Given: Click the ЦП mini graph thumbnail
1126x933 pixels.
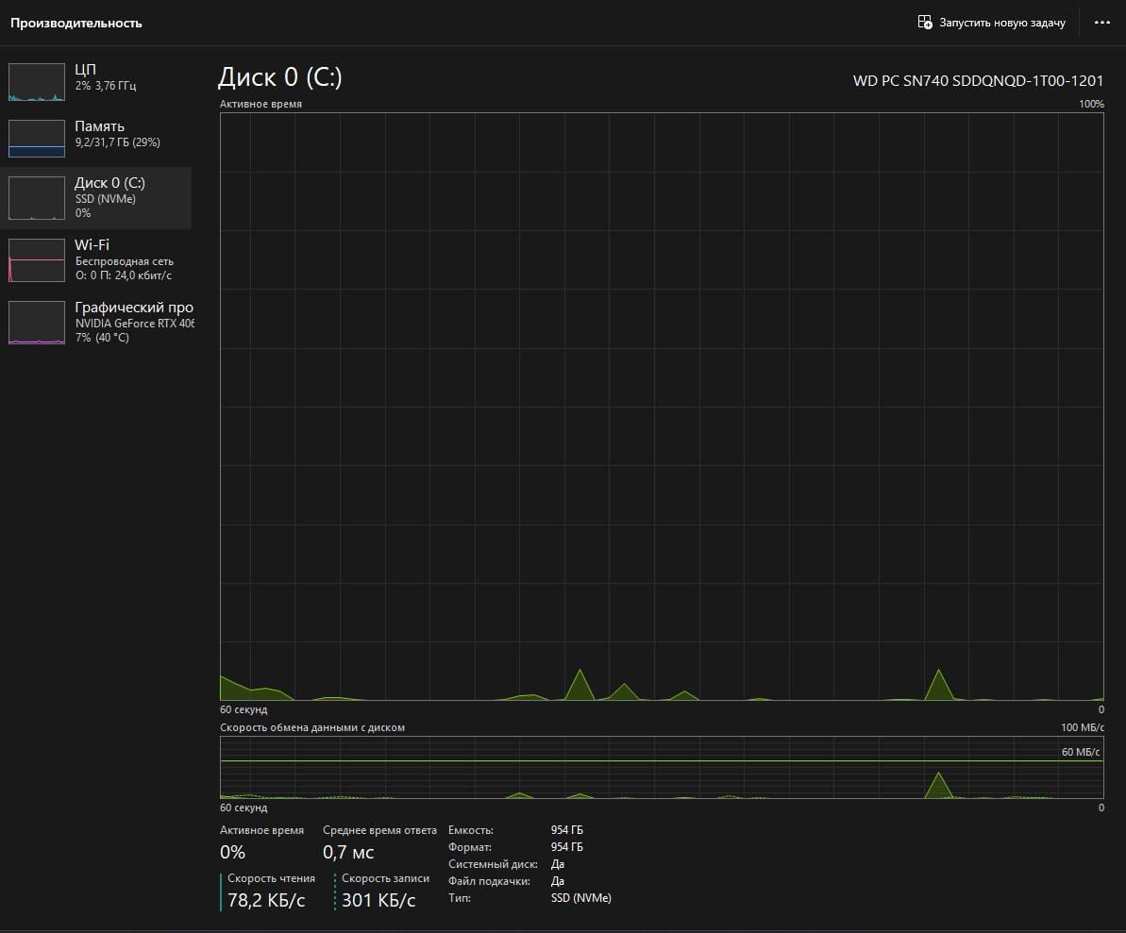Looking at the screenshot, I should click(37, 82).
